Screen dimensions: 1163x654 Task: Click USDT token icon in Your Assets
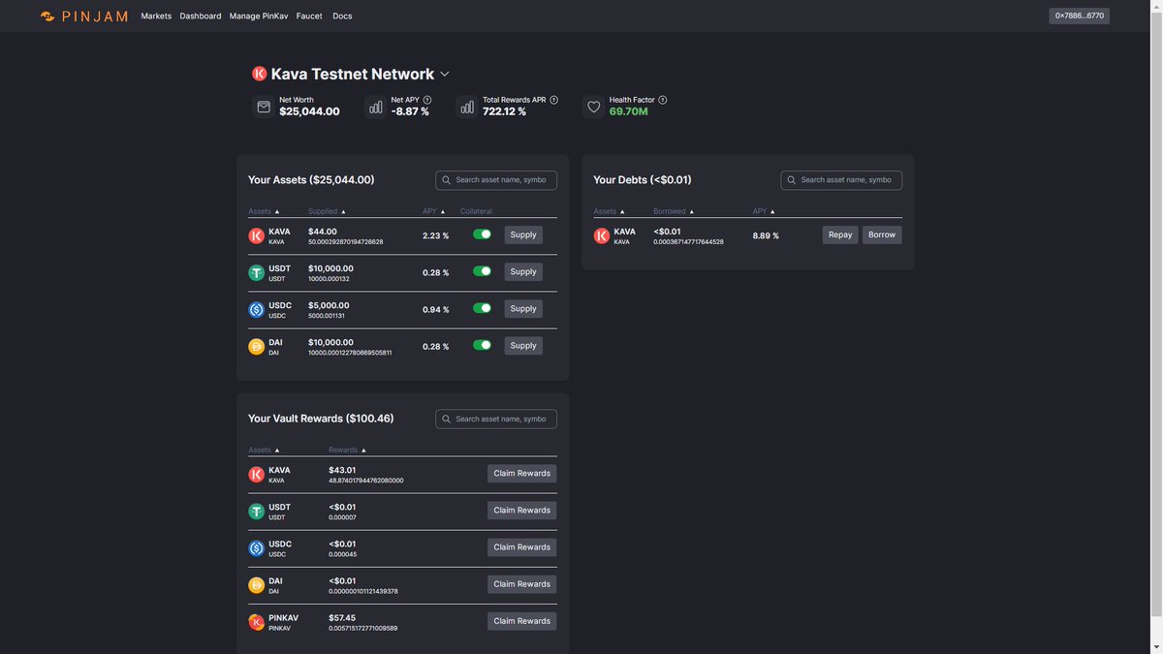click(256, 273)
